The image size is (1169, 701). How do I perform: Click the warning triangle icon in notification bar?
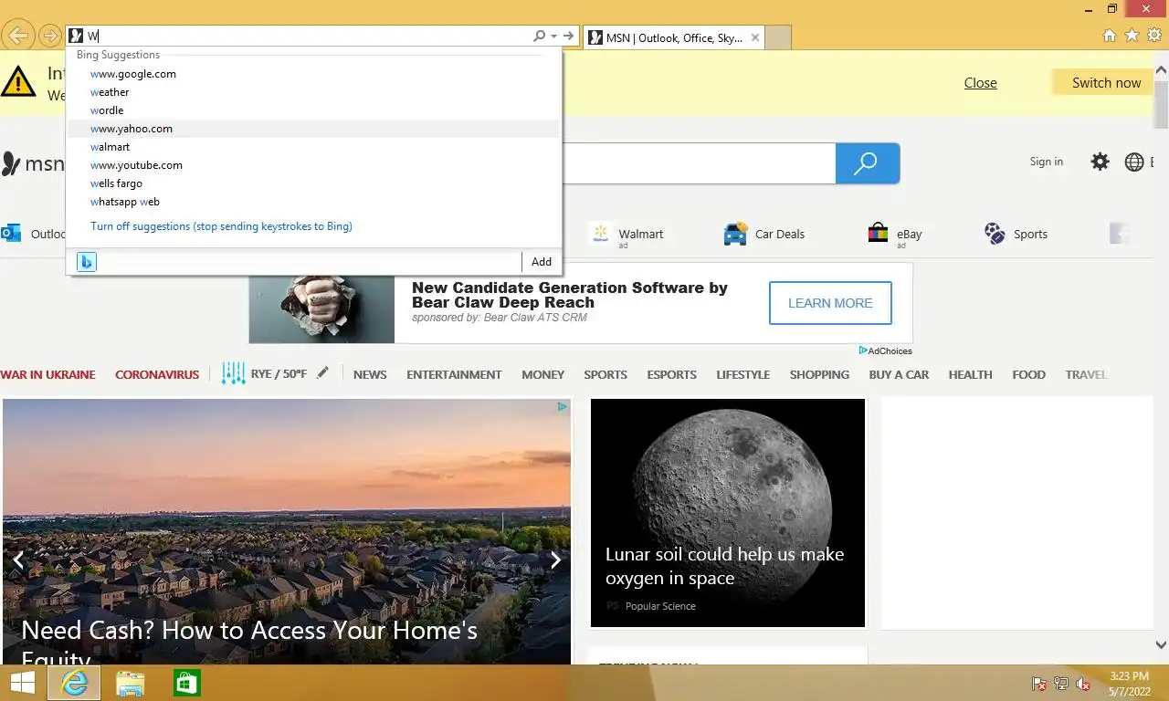click(18, 82)
